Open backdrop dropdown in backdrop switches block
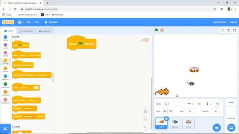Screen dimensions: 239x134 (x=43, y=75)
